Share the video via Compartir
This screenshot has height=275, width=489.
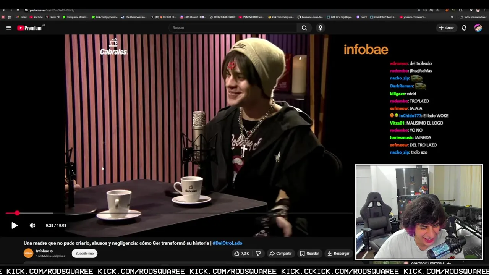280,254
